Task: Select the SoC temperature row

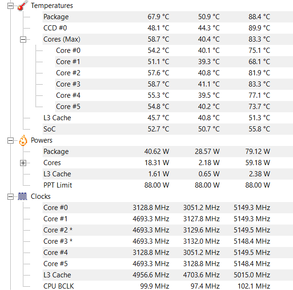Action: [49, 129]
